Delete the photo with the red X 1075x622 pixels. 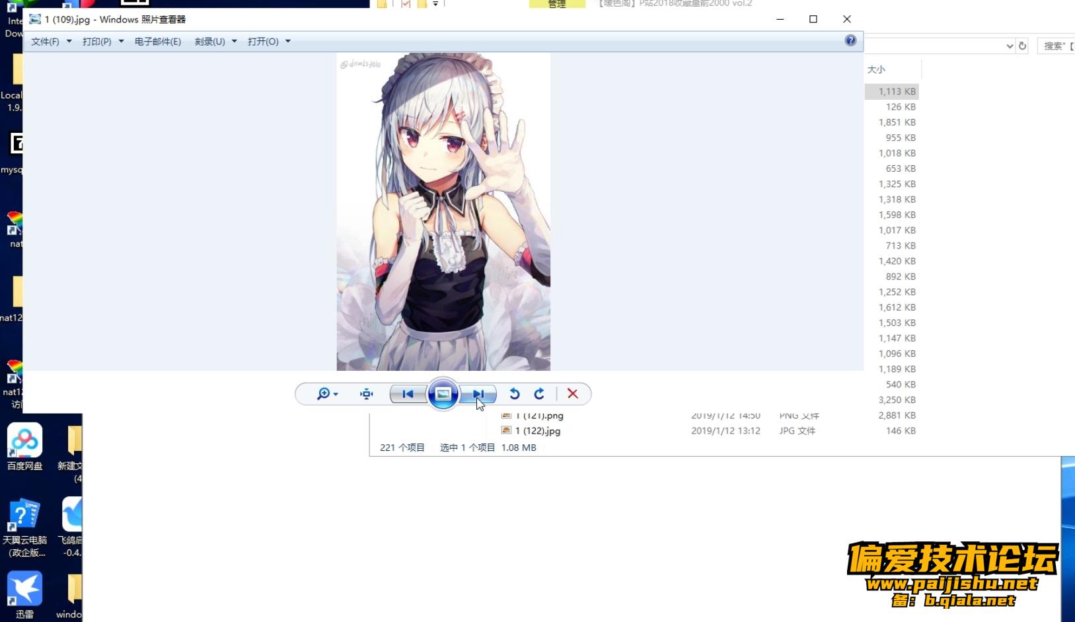pyautogui.click(x=573, y=394)
